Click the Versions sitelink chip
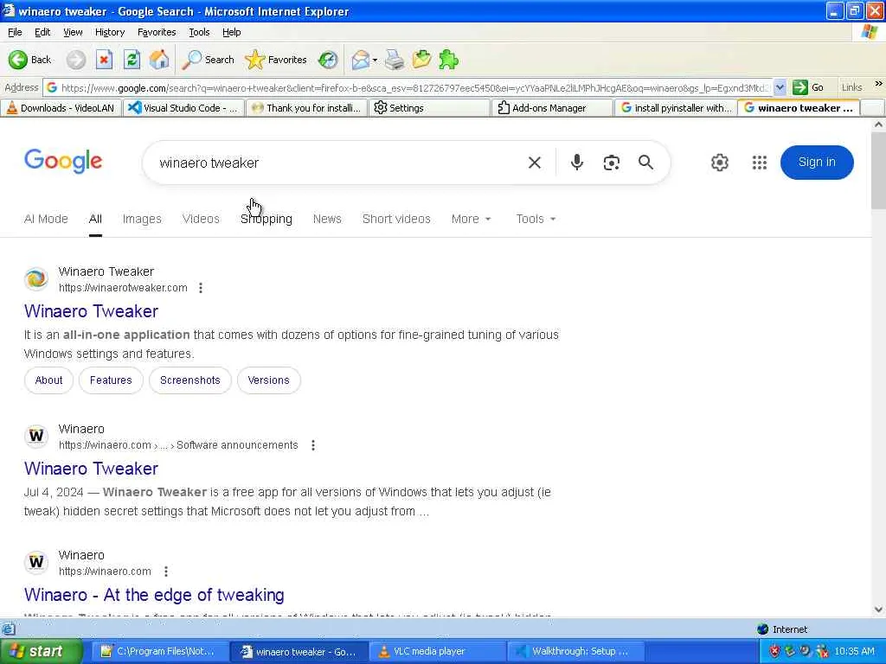 pos(268,380)
